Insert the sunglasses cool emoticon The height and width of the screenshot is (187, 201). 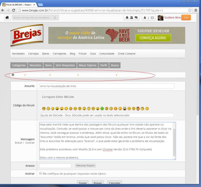click(x=44, y=109)
